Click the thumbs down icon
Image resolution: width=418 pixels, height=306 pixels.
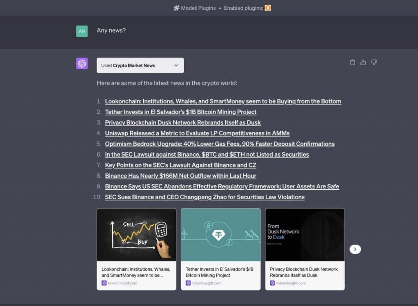(x=374, y=62)
